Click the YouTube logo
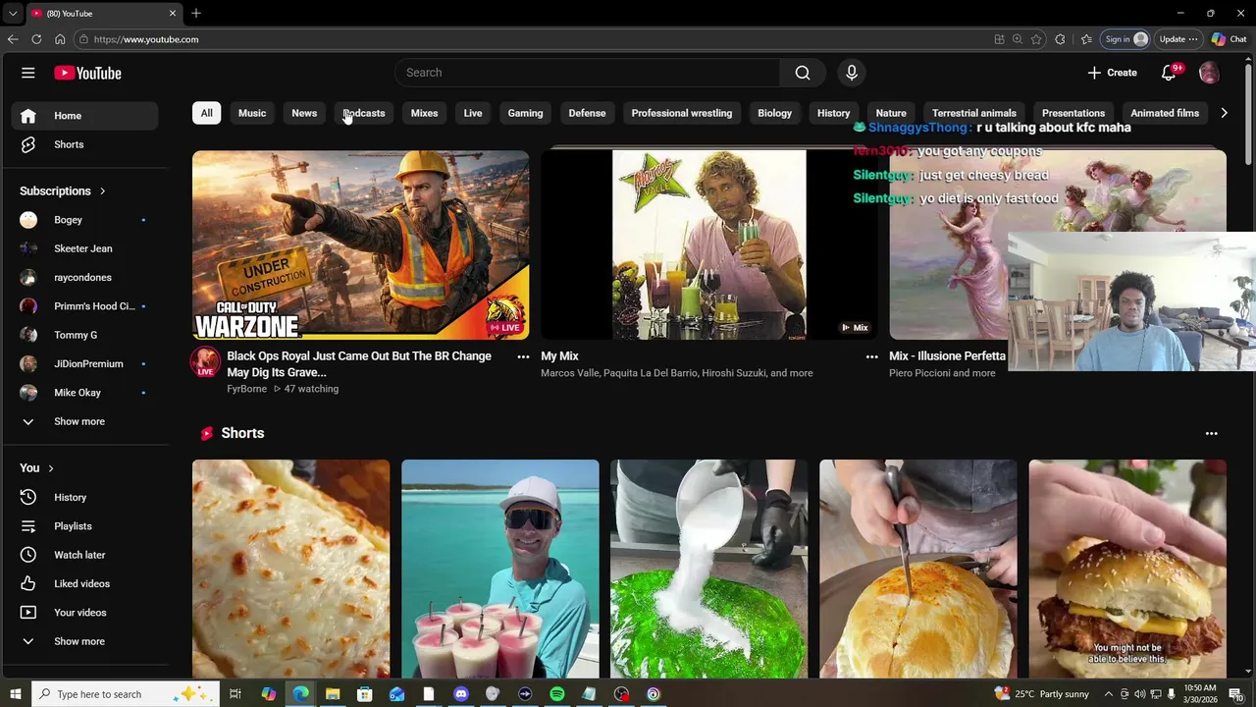 [x=87, y=73]
